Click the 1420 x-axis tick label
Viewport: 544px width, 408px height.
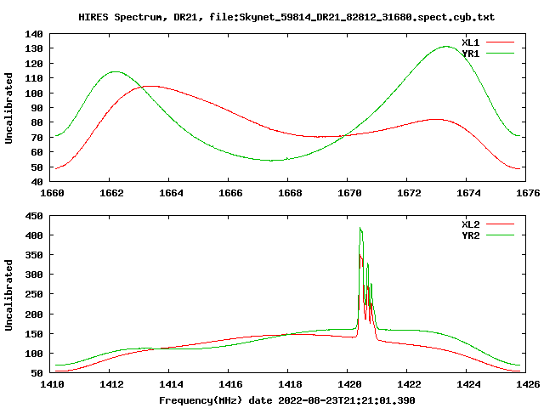[349, 384]
